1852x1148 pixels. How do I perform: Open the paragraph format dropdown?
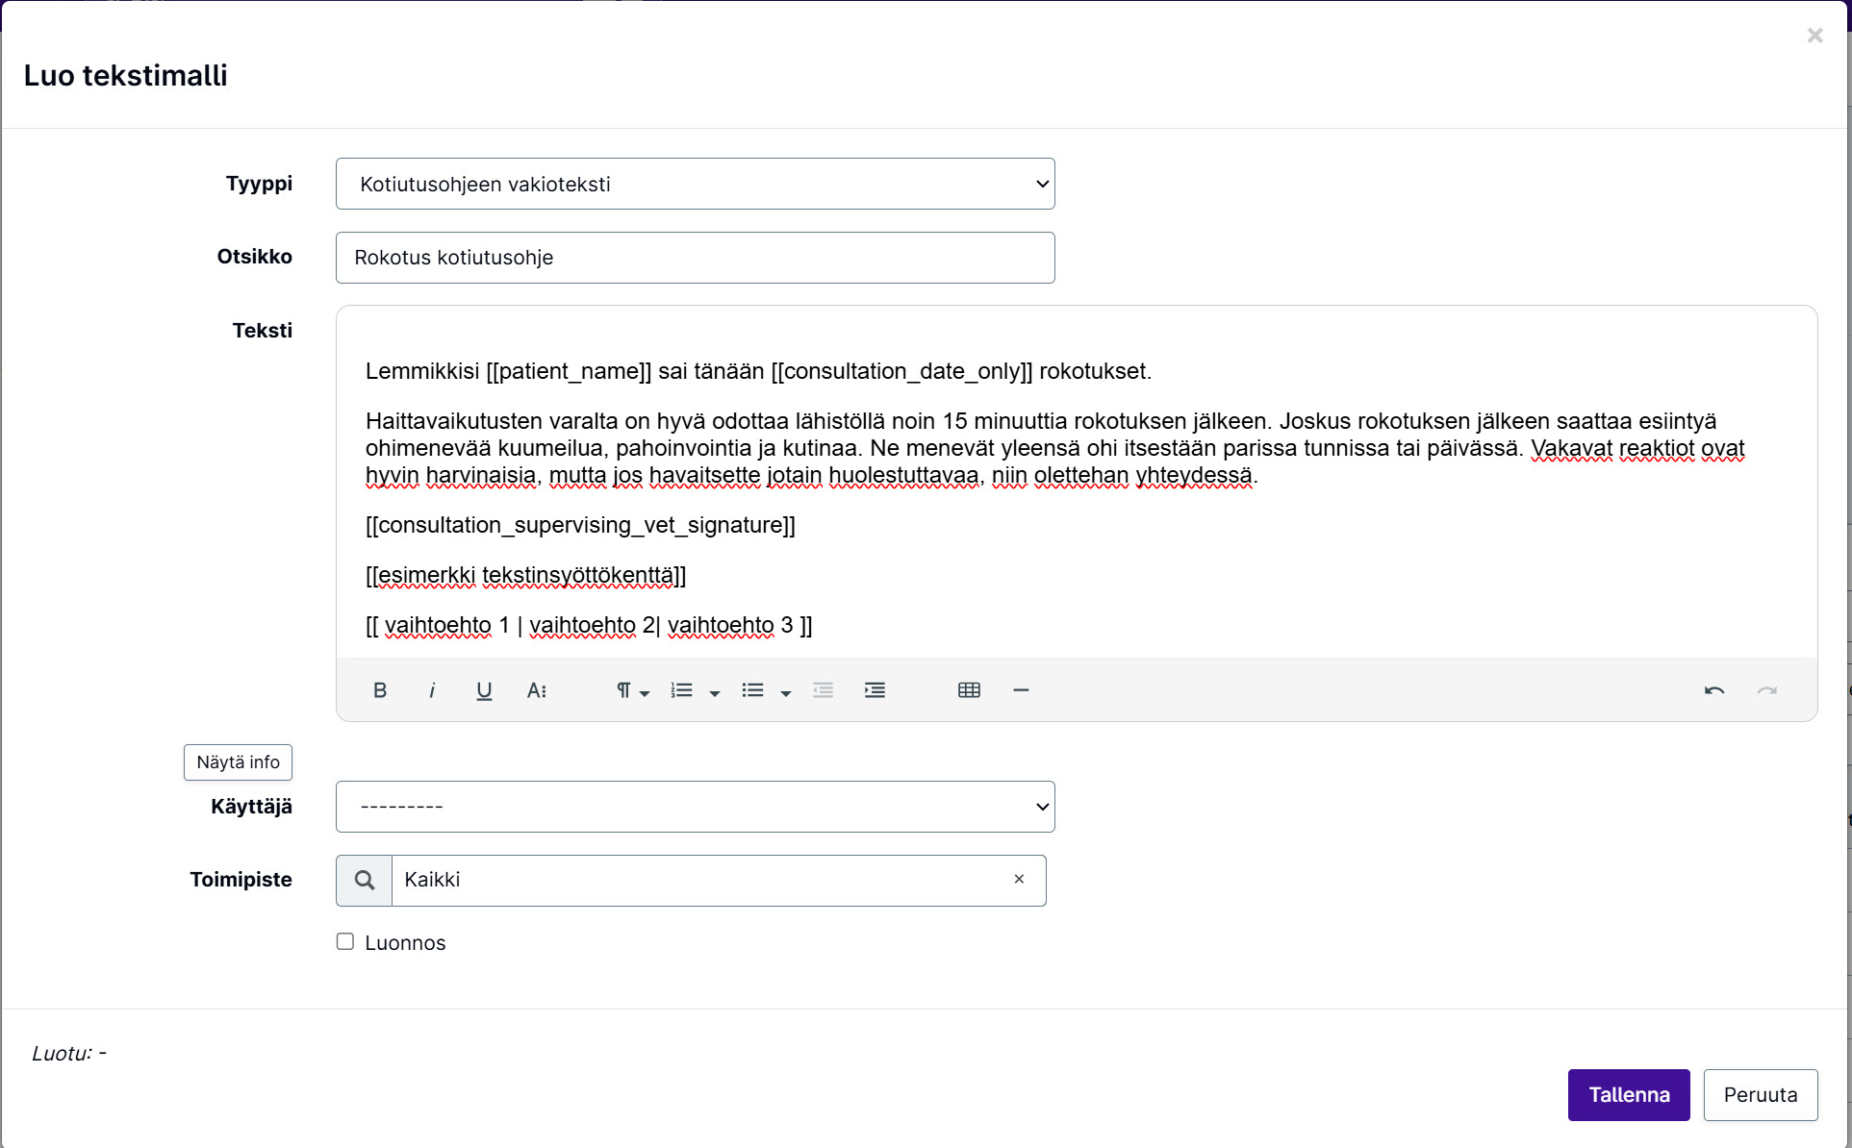pyautogui.click(x=632, y=690)
